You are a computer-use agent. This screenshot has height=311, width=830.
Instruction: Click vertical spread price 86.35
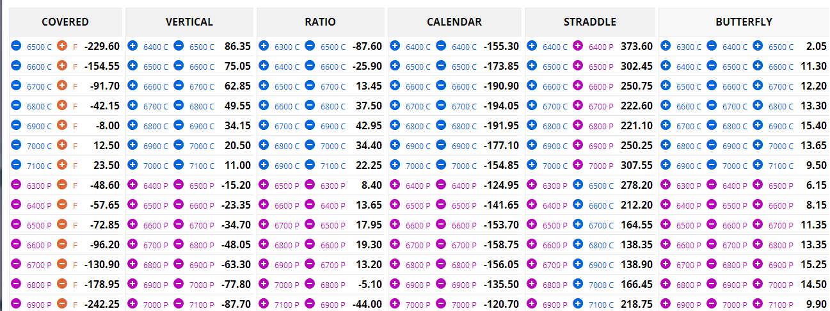coord(237,46)
